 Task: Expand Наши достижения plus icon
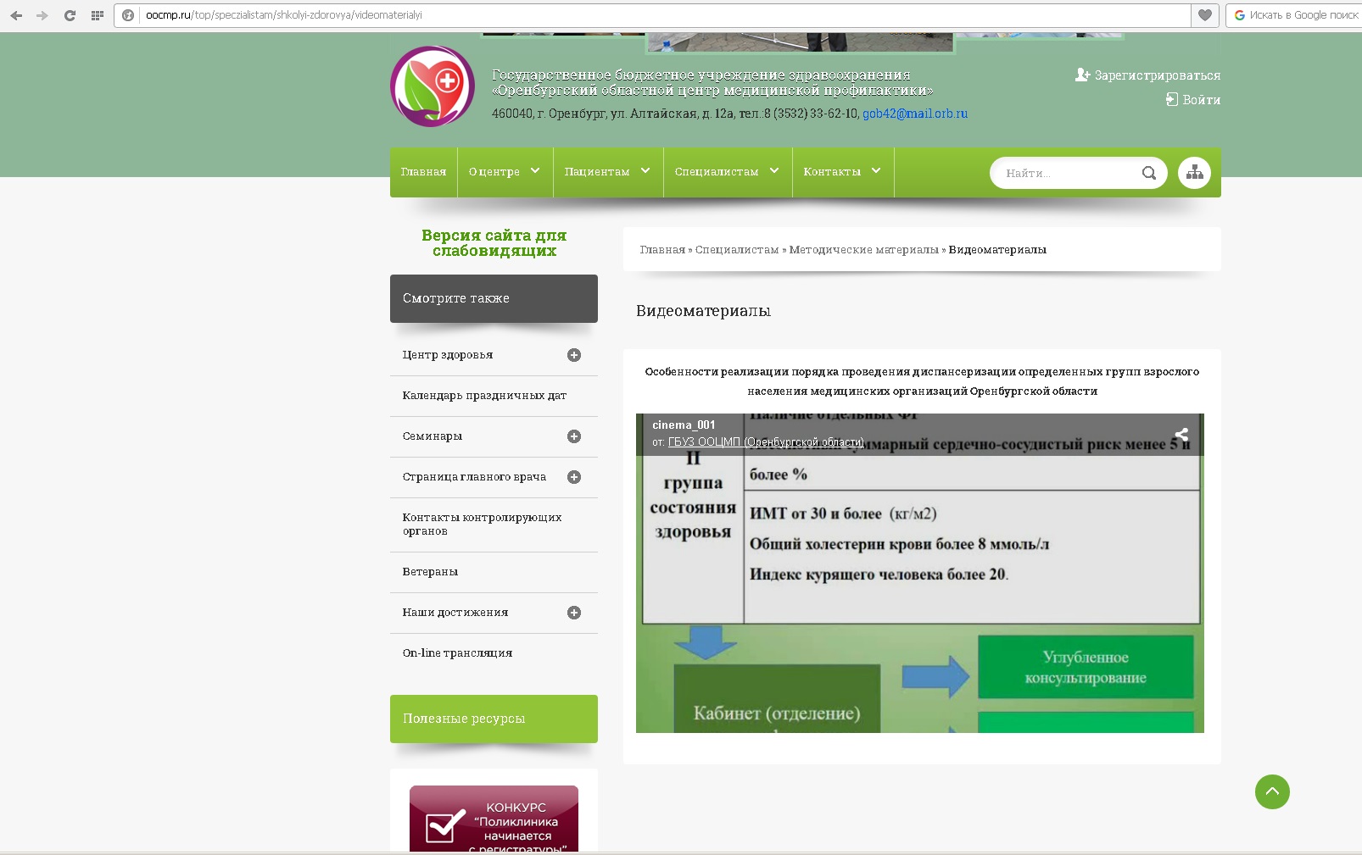pyautogui.click(x=574, y=613)
